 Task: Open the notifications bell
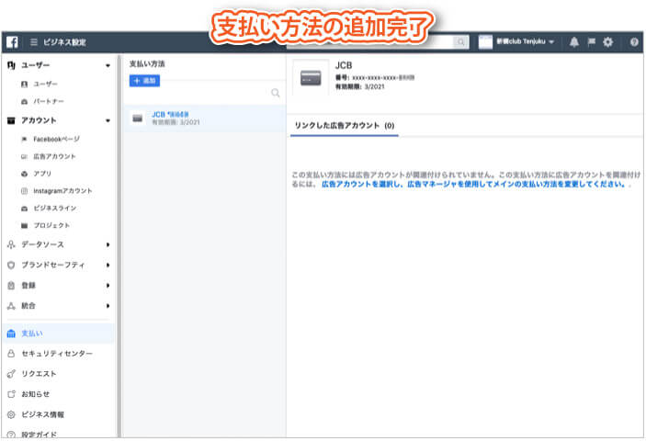[574, 42]
